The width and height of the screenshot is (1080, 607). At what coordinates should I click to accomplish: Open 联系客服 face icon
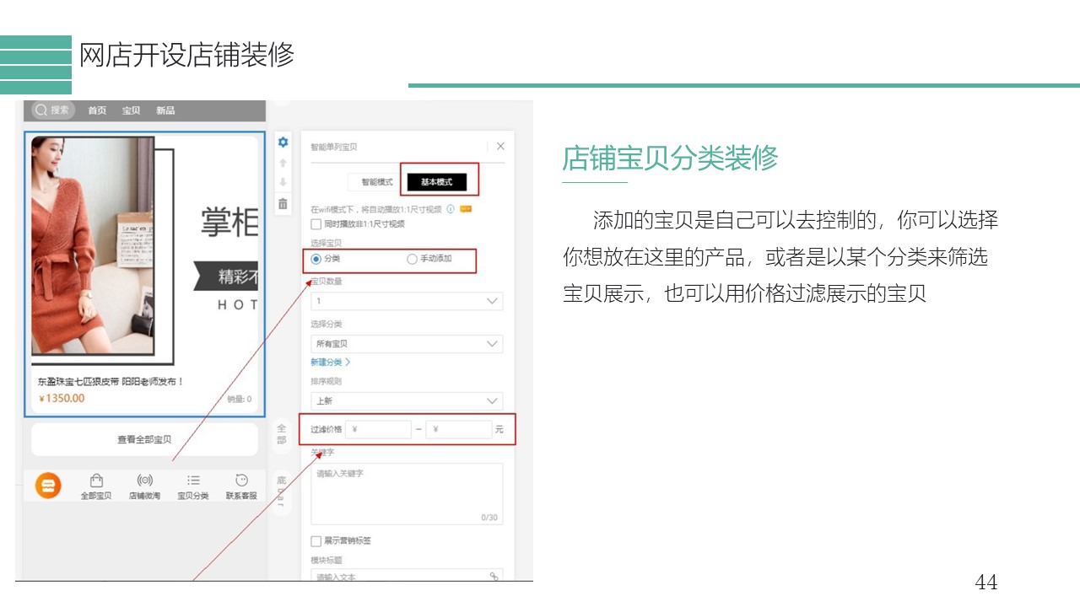click(241, 481)
